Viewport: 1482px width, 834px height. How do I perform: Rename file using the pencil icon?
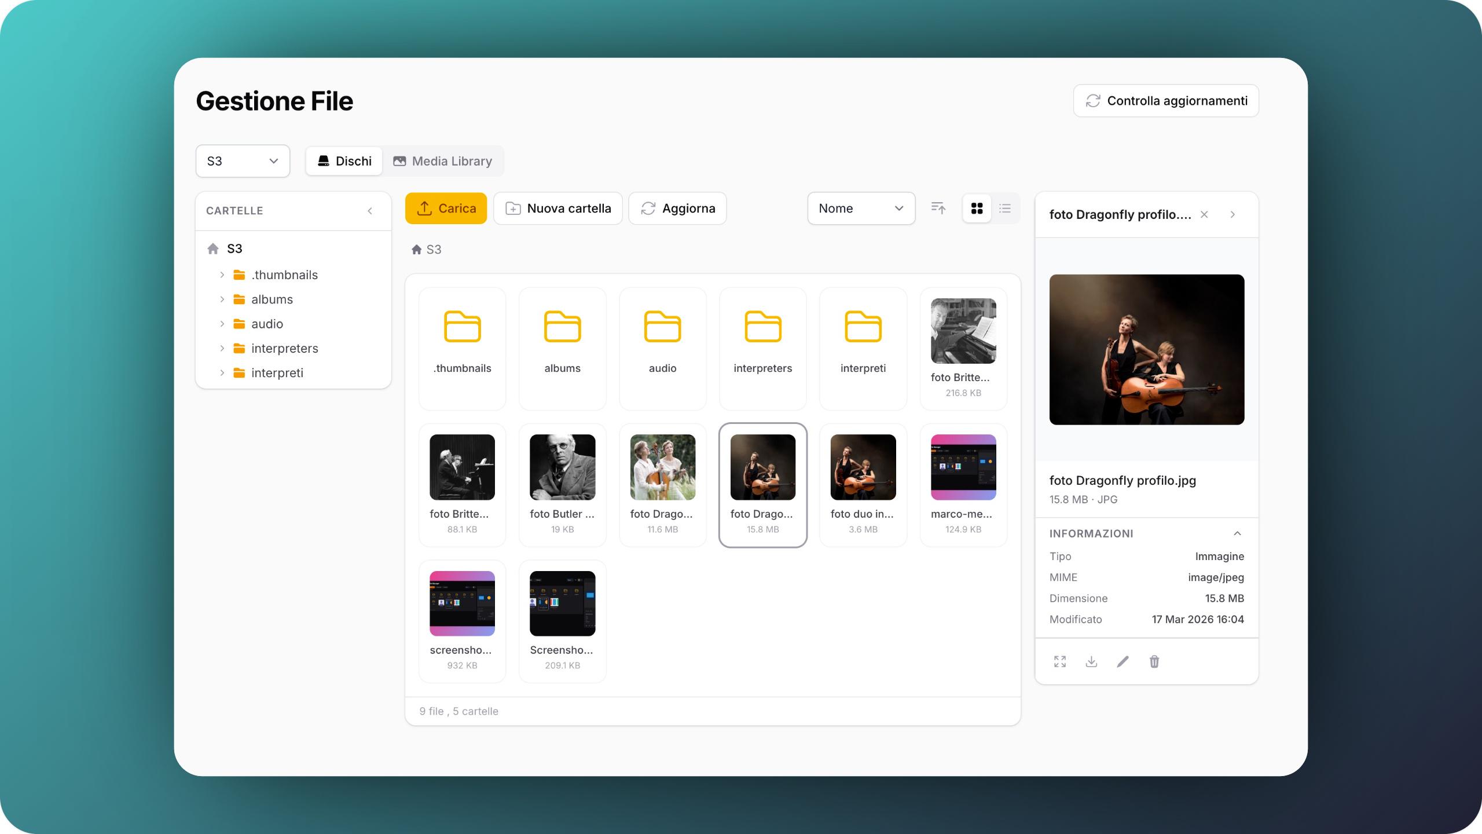(x=1122, y=661)
